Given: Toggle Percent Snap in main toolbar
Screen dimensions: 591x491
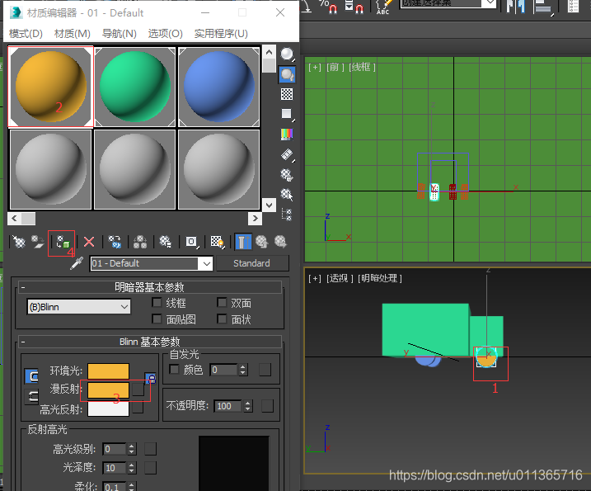Looking at the screenshot, I should (x=328, y=7).
